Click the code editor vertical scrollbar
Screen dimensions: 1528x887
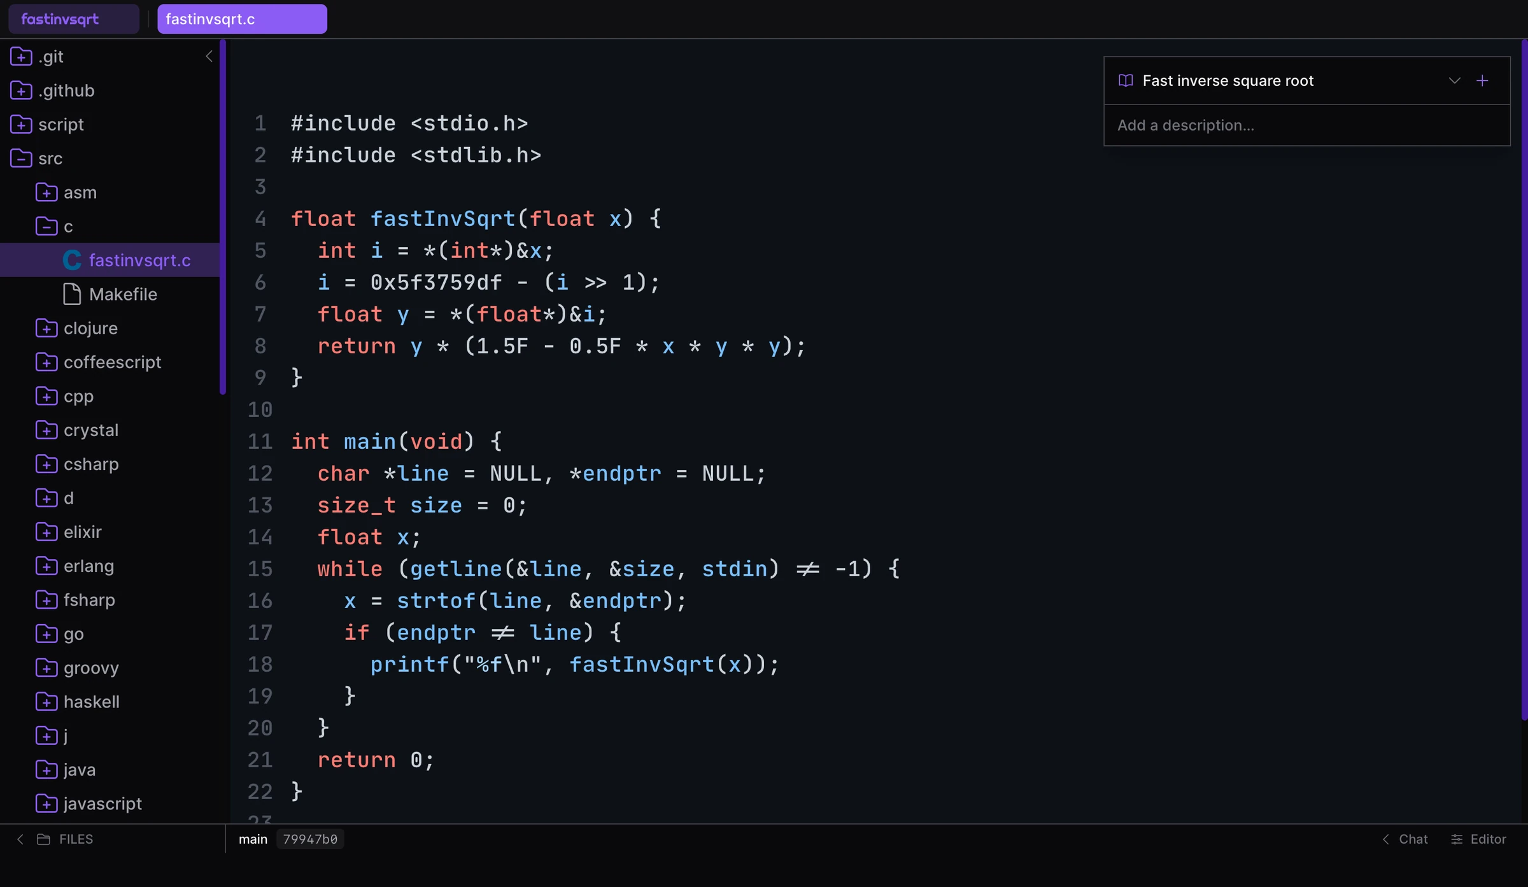tap(1524, 380)
